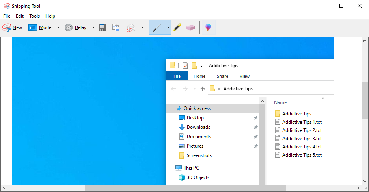
Task: Click the View tab in captured Explorer
Action: 244,76
